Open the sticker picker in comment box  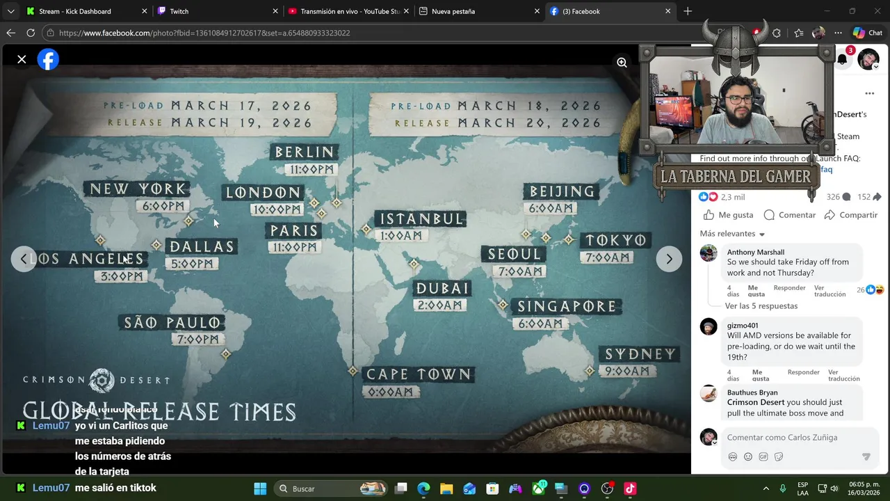click(x=779, y=457)
